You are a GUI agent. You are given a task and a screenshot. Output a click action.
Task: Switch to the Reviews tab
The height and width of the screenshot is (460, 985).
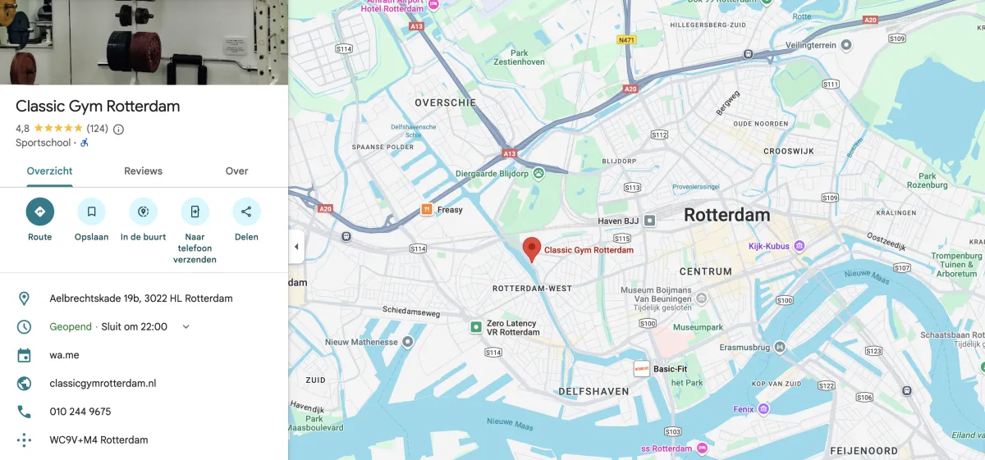143,171
